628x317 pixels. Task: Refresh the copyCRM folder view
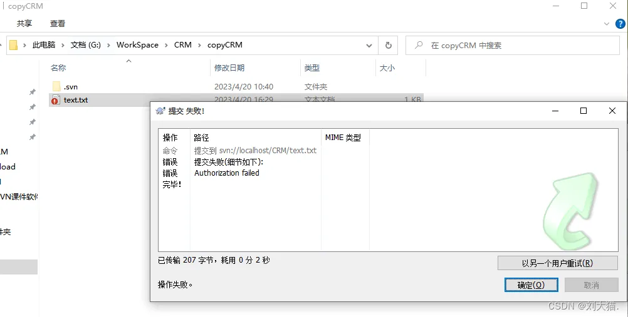388,46
